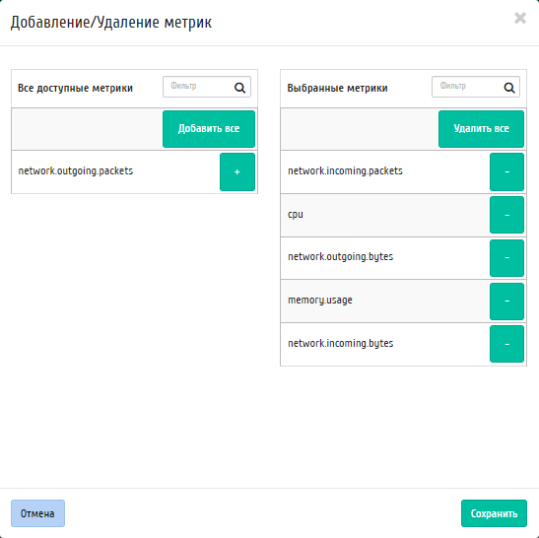Screen dimensions: 539x538
Task: Select the cpu row text
Action: pos(296,215)
